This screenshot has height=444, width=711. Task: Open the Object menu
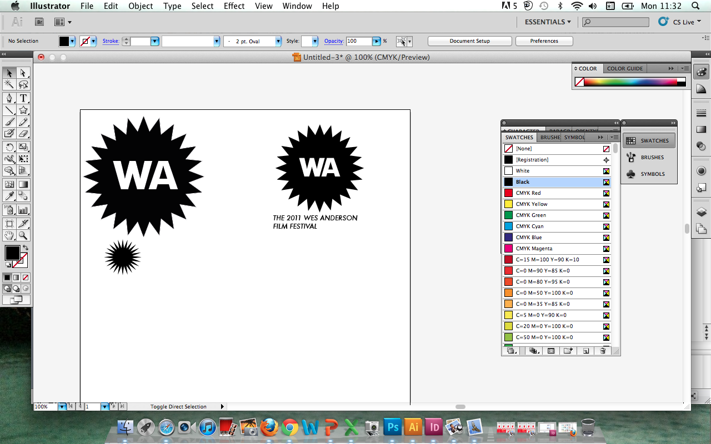coord(141,6)
